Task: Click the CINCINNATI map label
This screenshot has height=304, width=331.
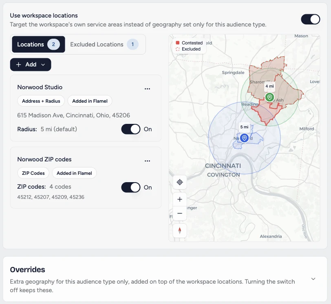Action: (x=223, y=166)
